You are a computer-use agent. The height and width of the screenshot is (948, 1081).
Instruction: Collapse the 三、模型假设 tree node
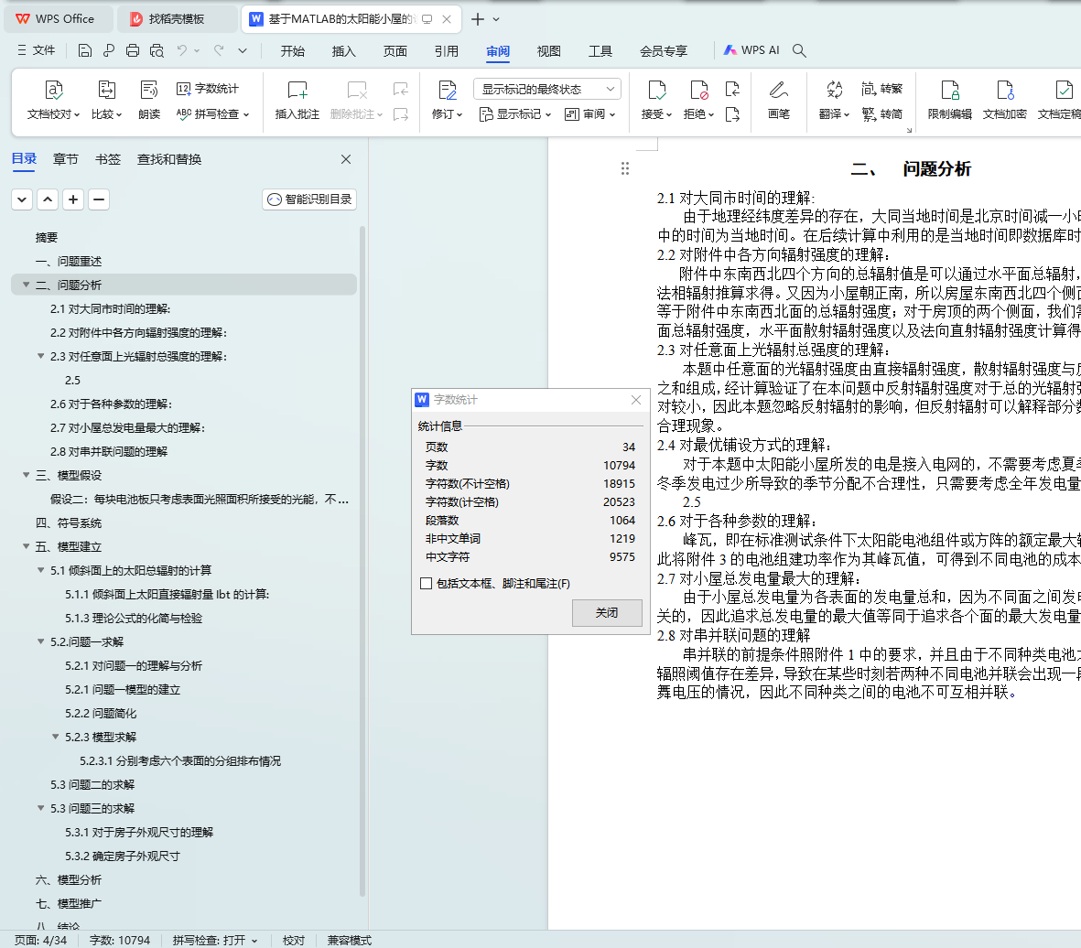[27, 475]
